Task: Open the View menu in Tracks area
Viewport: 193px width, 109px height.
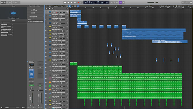Action: tap(62, 6)
